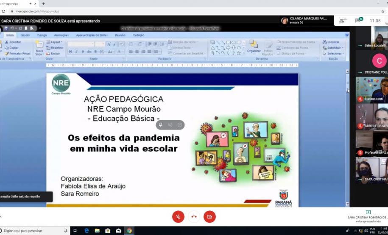Open Microsoft Edge from the taskbar
The image size is (388, 235).
(x=87, y=230)
